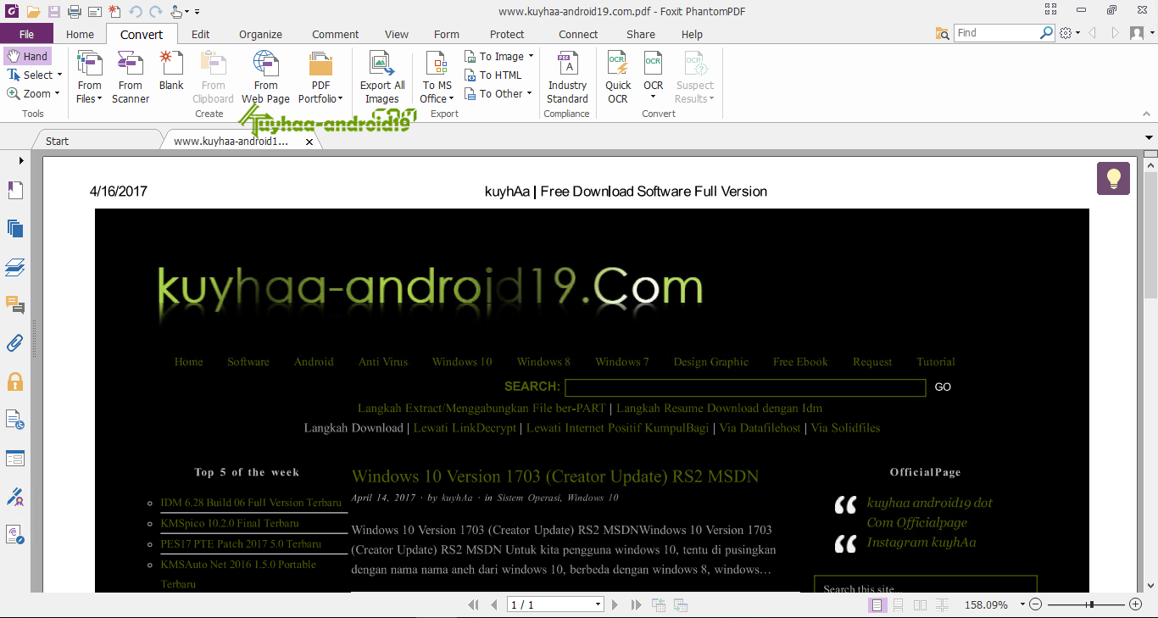
Task: Open the Select tool dropdown
Action: pyautogui.click(x=60, y=75)
